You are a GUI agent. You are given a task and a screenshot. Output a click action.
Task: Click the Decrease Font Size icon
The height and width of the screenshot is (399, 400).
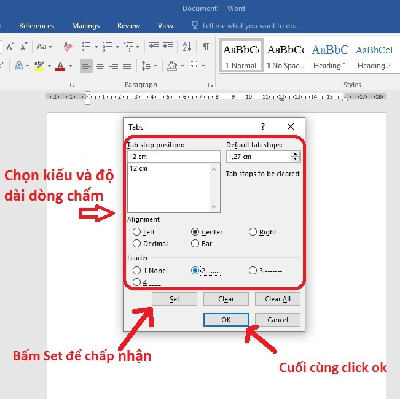tap(24, 47)
